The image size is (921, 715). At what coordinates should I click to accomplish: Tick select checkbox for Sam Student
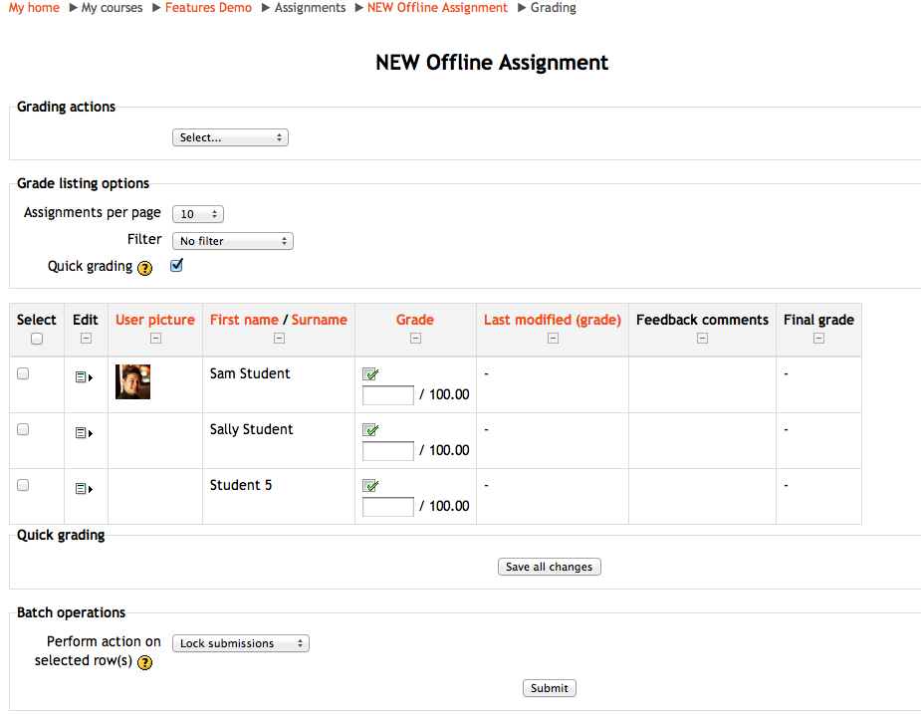23,373
